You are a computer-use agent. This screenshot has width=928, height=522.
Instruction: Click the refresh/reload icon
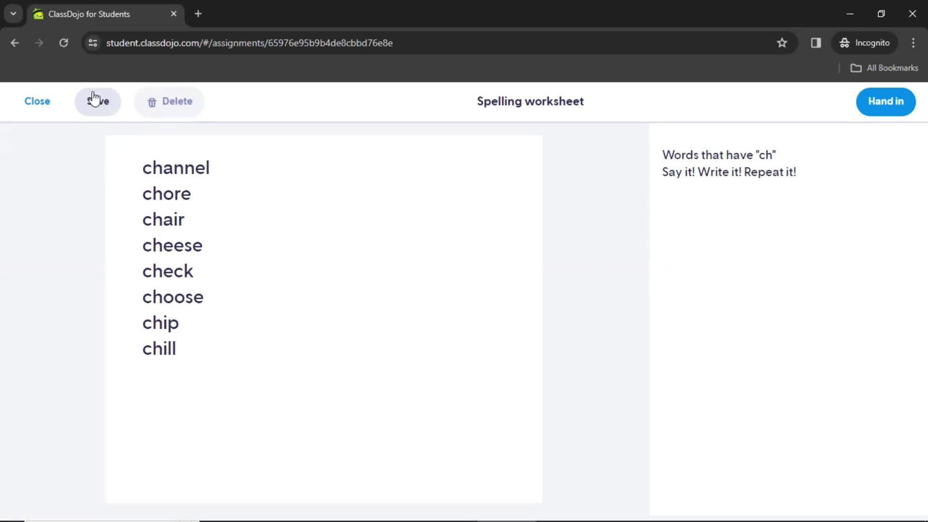[x=63, y=43]
